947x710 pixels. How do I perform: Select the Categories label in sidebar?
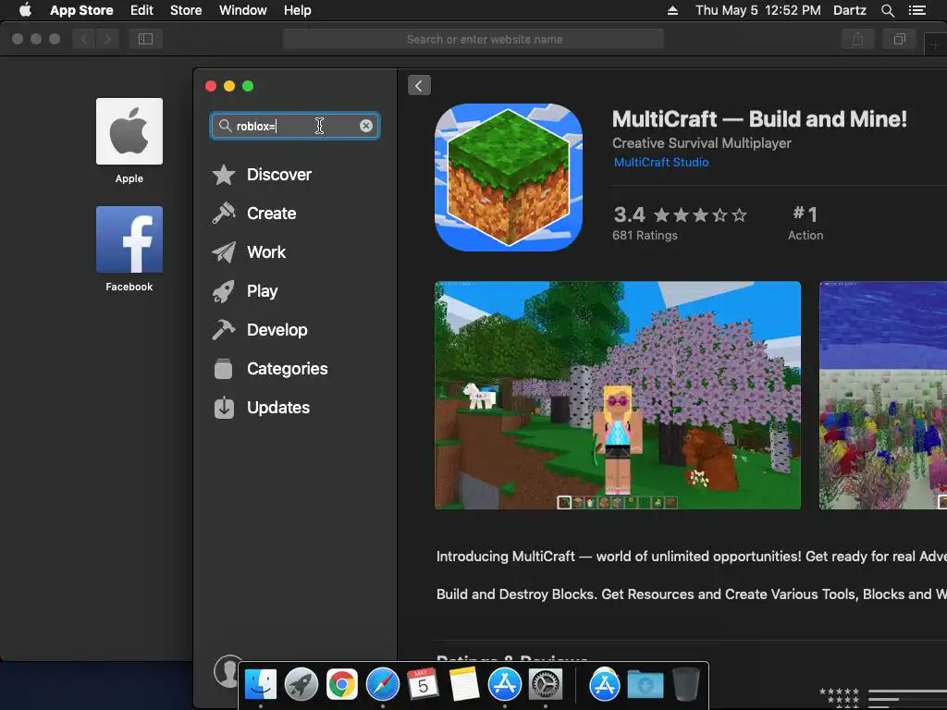pos(288,368)
